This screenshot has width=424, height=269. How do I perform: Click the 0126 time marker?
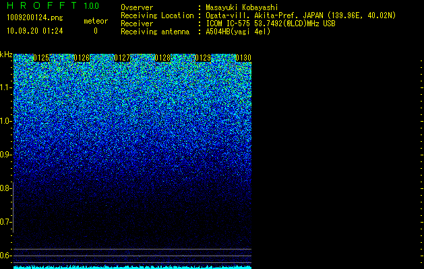pos(82,58)
